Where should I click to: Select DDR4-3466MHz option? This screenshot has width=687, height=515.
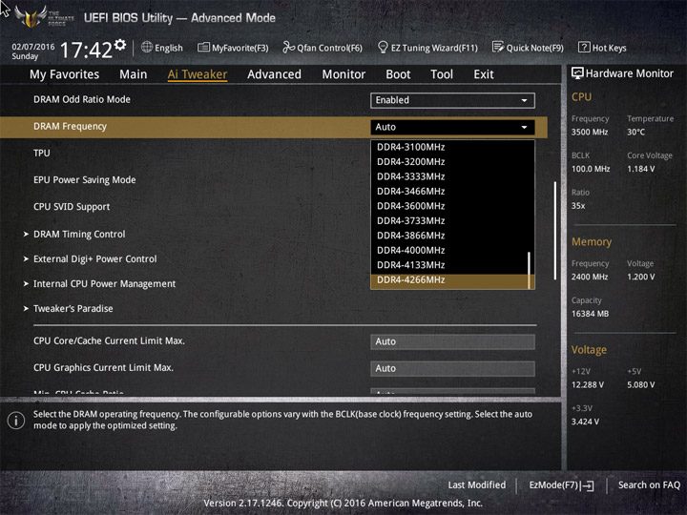tap(452, 192)
